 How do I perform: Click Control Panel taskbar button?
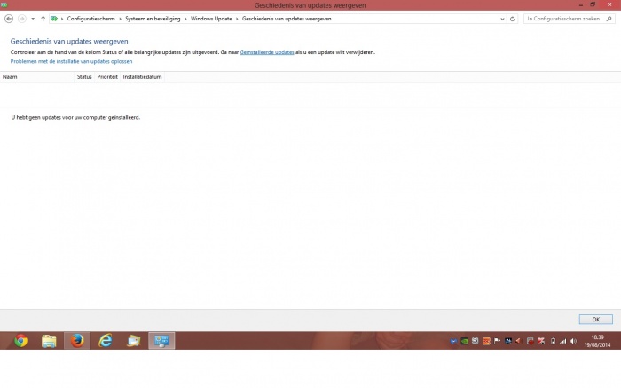[x=161, y=341]
